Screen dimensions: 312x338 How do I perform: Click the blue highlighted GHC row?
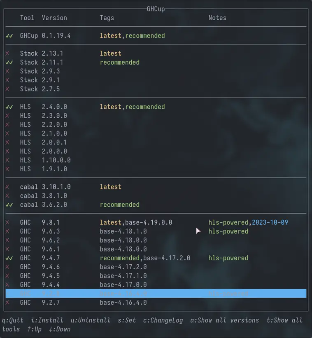click(x=156, y=294)
